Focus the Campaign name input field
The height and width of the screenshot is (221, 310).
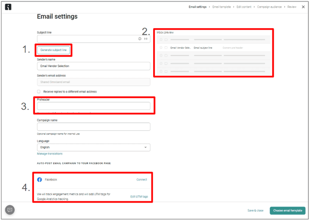tap(93, 126)
